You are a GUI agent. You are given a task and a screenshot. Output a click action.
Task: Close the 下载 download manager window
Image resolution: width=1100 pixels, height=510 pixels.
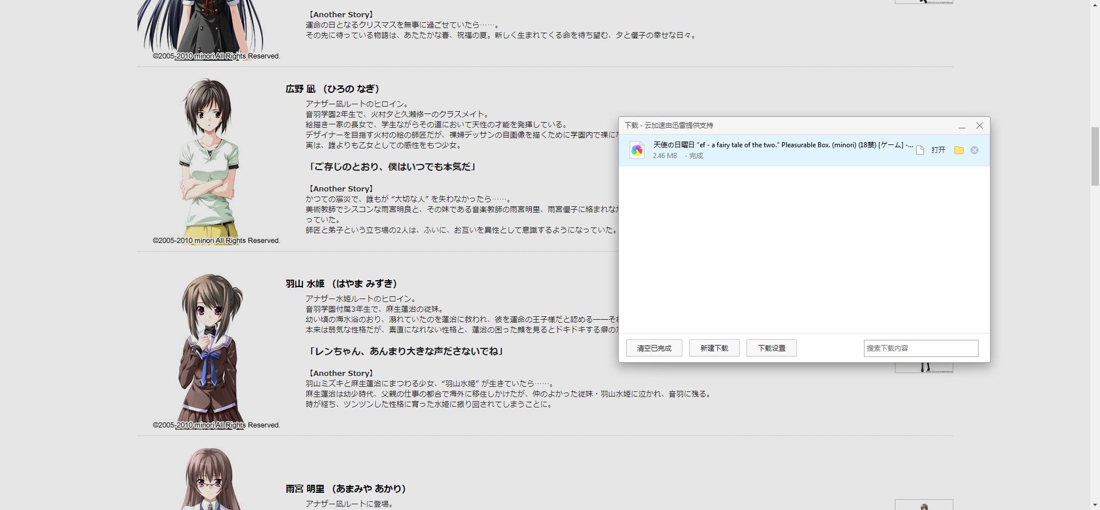[980, 125]
